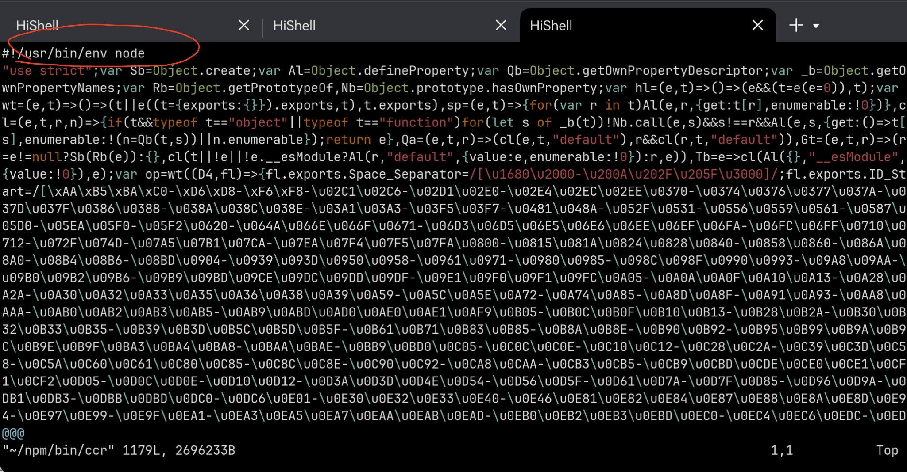Click 'getOwnPropertyDescriptor' in the code
Viewport: 907px width, 472px height.
(x=672, y=71)
